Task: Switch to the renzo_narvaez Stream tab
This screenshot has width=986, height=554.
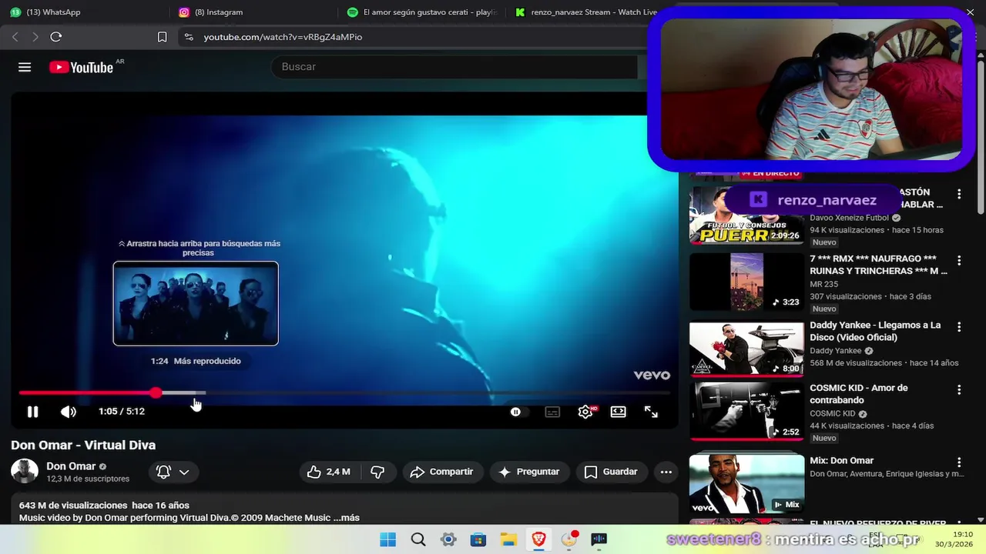Action: coord(587,12)
